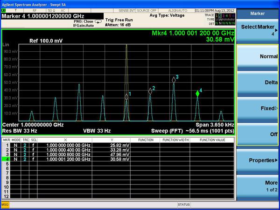280x210 pixels.
Task: Click the Center 1.000000000 GHz label
Action: [33, 125]
